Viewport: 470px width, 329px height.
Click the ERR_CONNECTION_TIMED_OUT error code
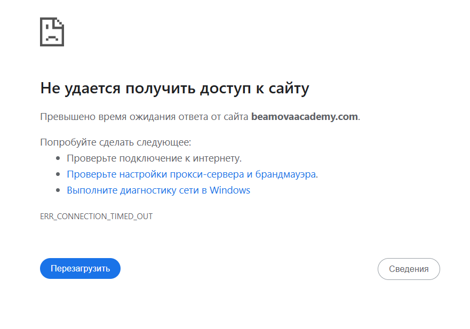point(96,216)
